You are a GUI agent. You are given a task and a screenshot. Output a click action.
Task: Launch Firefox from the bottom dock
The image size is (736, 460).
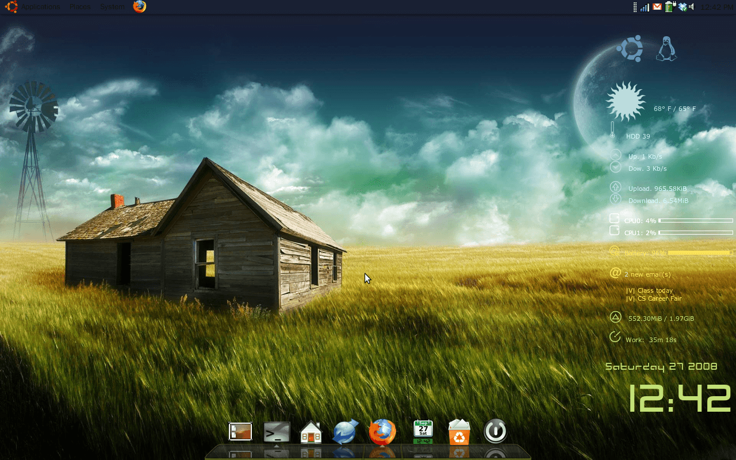(382, 432)
